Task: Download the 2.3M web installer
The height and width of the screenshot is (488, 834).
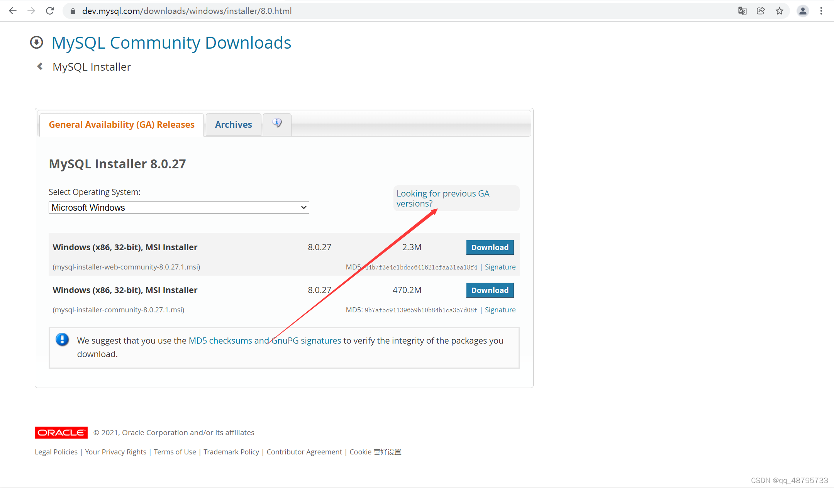Action: coord(490,247)
